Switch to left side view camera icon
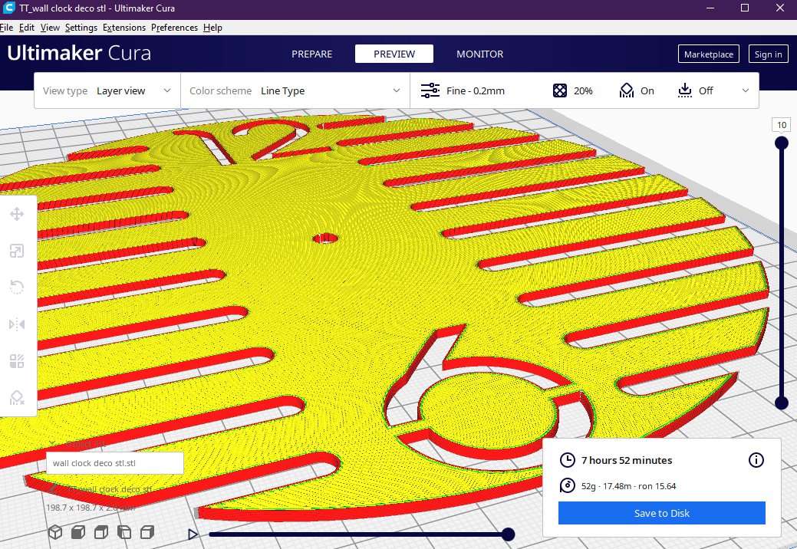 tap(124, 531)
